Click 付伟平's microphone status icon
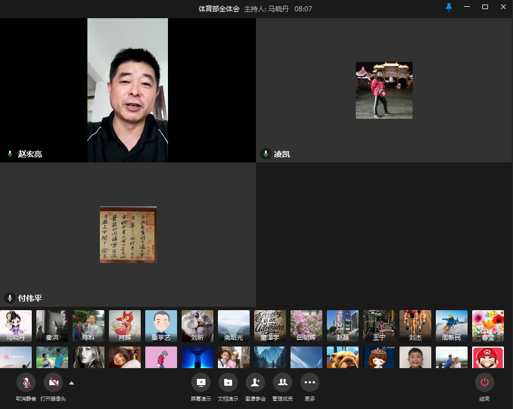Viewport: 513px width, 409px height. tap(10, 298)
